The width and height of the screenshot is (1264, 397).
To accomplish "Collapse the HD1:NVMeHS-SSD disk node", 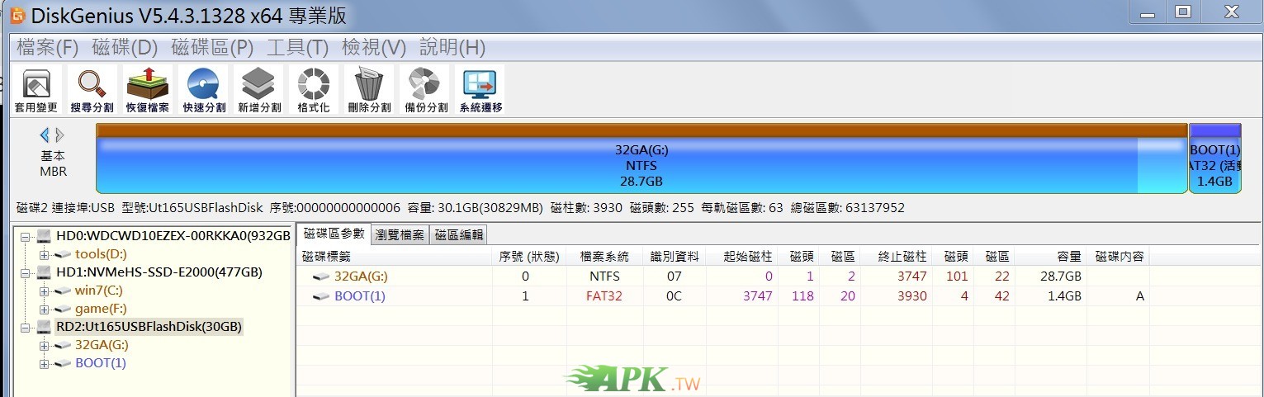I will [26, 272].
